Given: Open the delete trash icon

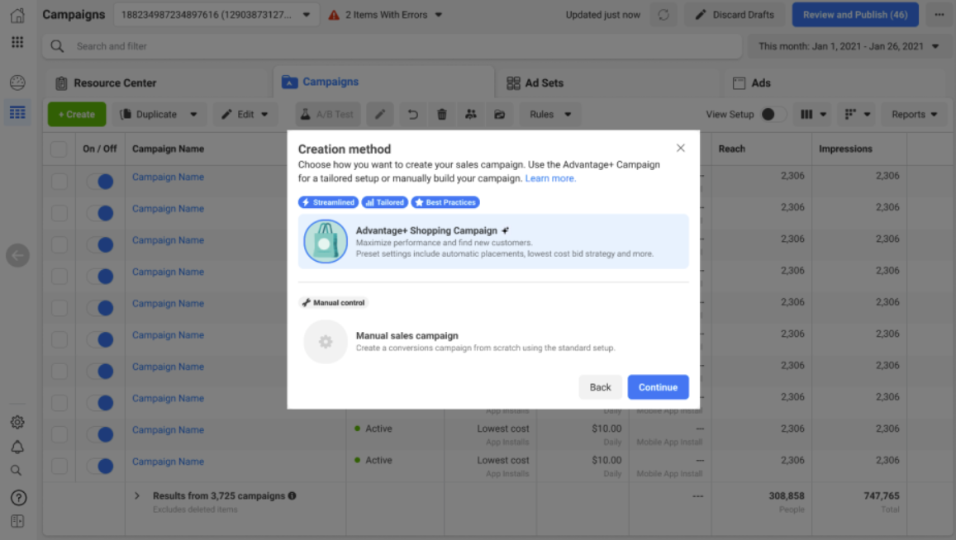Looking at the screenshot, I should tap(441, 114).
